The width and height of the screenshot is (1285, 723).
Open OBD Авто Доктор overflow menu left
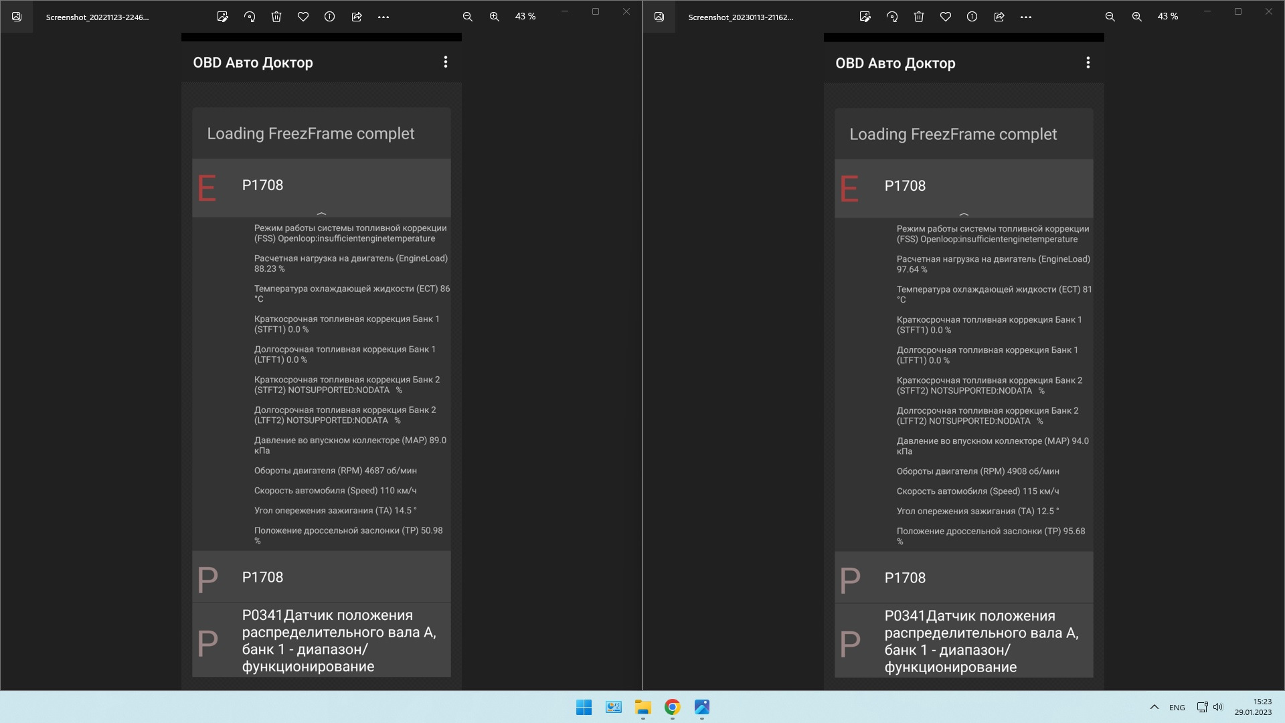click(x=446, y=62)
